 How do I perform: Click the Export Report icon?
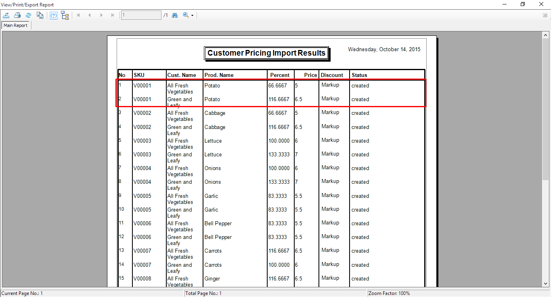6,15
